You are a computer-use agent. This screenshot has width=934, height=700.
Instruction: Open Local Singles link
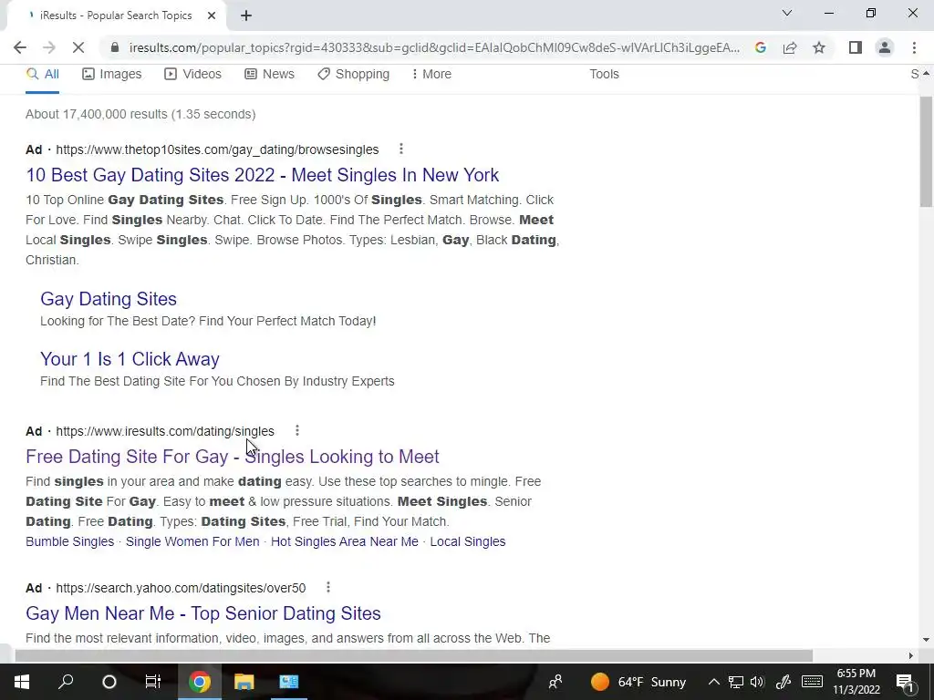click(468, 541)
